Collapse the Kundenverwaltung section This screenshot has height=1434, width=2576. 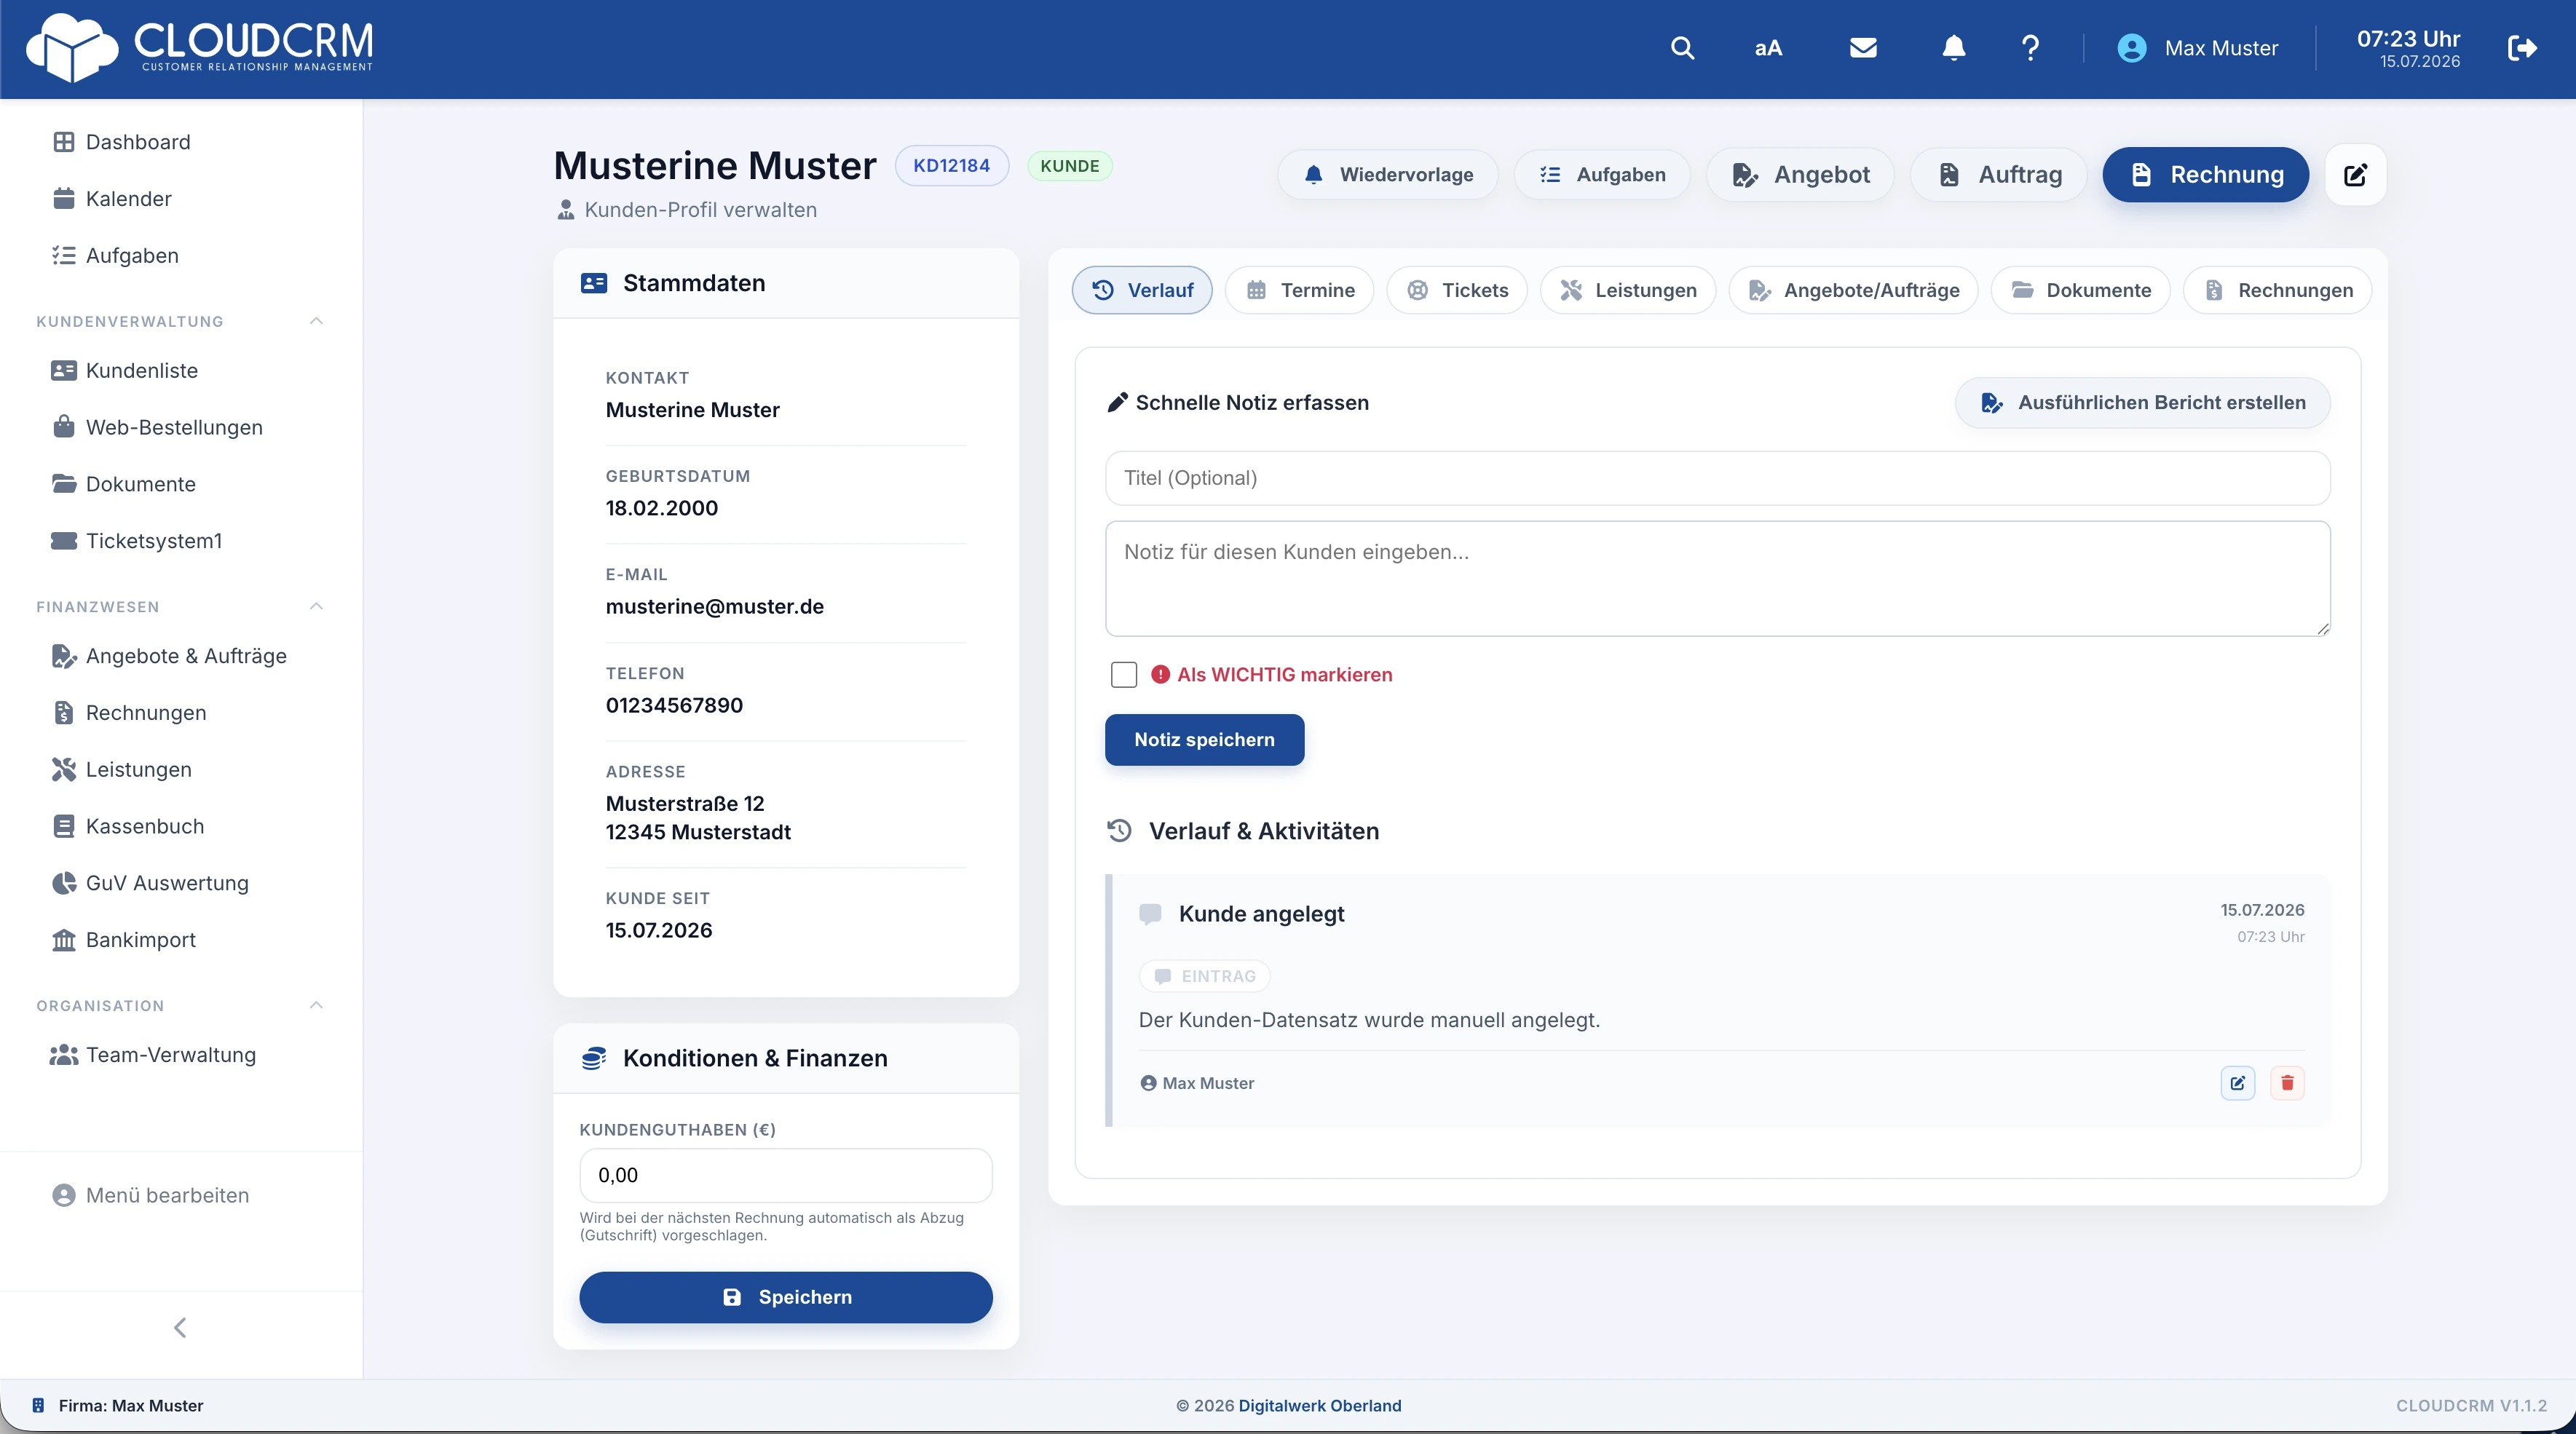[316, 321]
